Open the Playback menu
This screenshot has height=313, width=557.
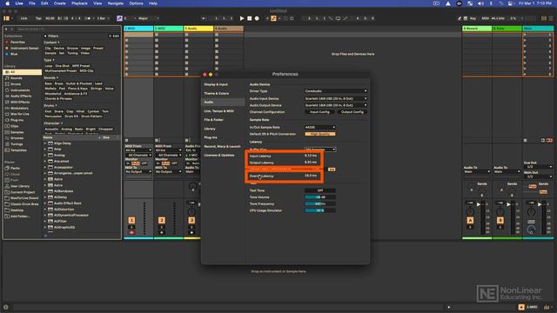[x=79, y=3]
